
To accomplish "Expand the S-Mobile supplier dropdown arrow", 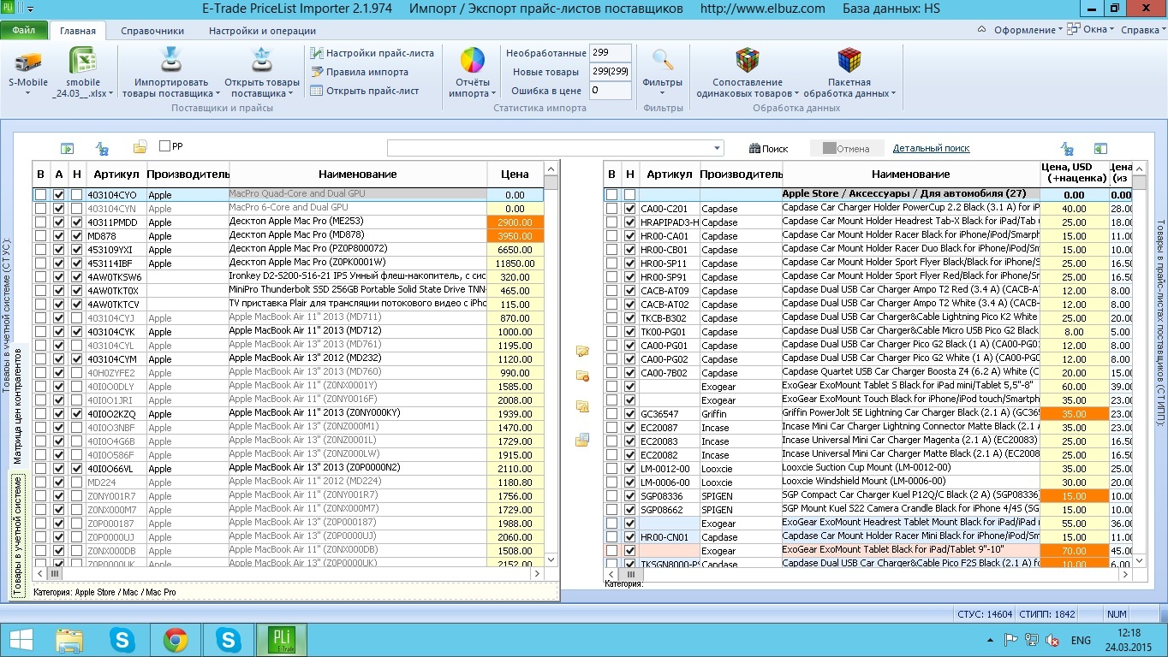I will click(28, 94).
